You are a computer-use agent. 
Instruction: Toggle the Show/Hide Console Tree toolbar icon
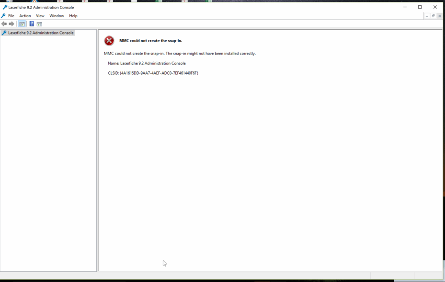click(x=22, y=23)
